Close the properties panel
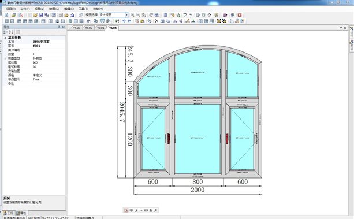Image resolution: width=354 pixels, height=219 pixels. click(x=64, y=27)
